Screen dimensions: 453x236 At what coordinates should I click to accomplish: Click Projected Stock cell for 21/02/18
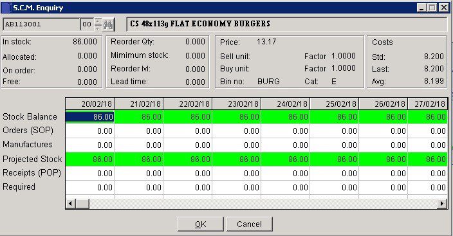point(139,159)
